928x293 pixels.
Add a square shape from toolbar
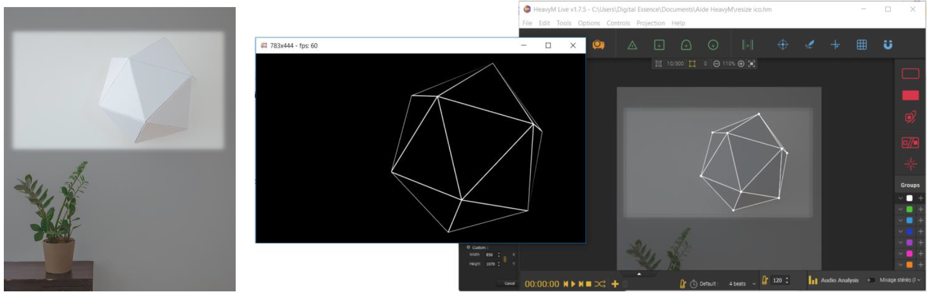(x=659, y=45)
